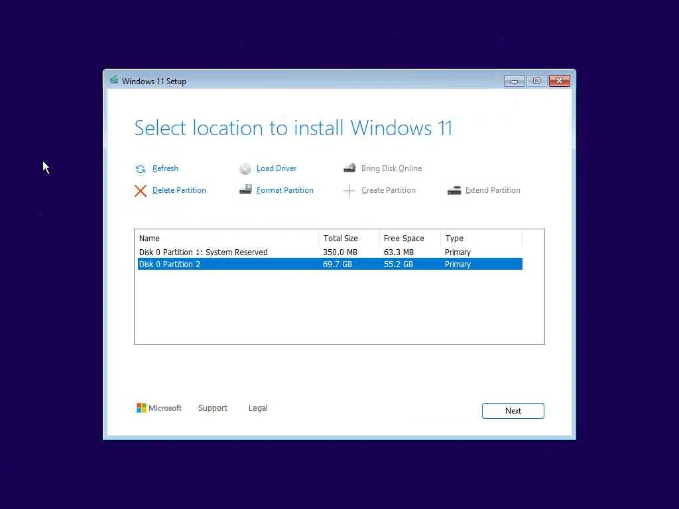Click the Format Partition drive icon
The height and width of the screenshot is (509, 679).
click(245, 190)
